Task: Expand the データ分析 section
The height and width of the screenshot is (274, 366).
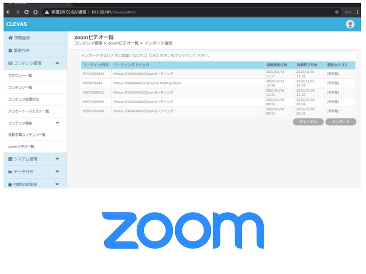Action: tap(35, 171)
